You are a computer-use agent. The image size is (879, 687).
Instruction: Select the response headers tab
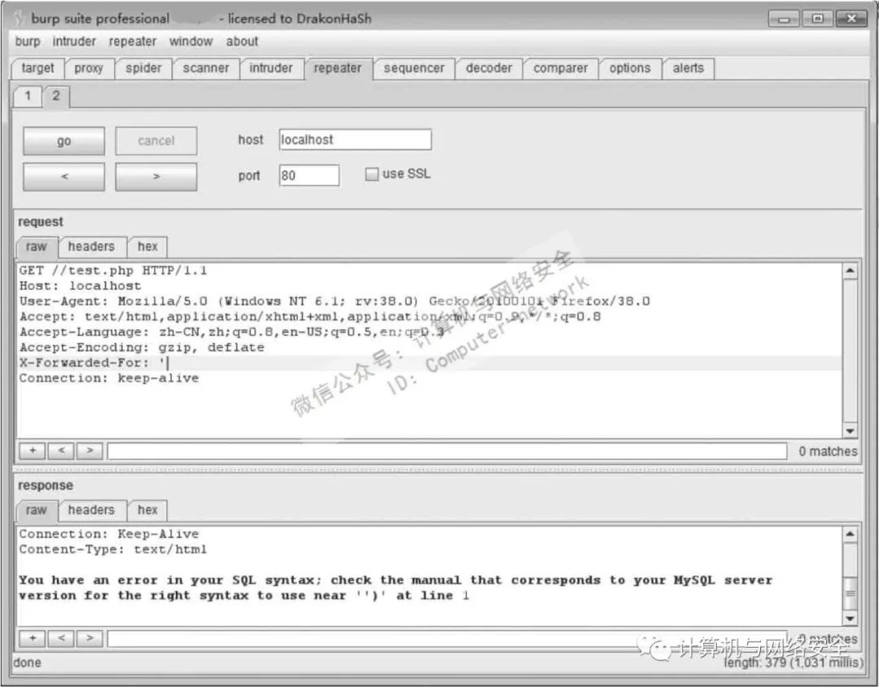[x=91, y=510]
